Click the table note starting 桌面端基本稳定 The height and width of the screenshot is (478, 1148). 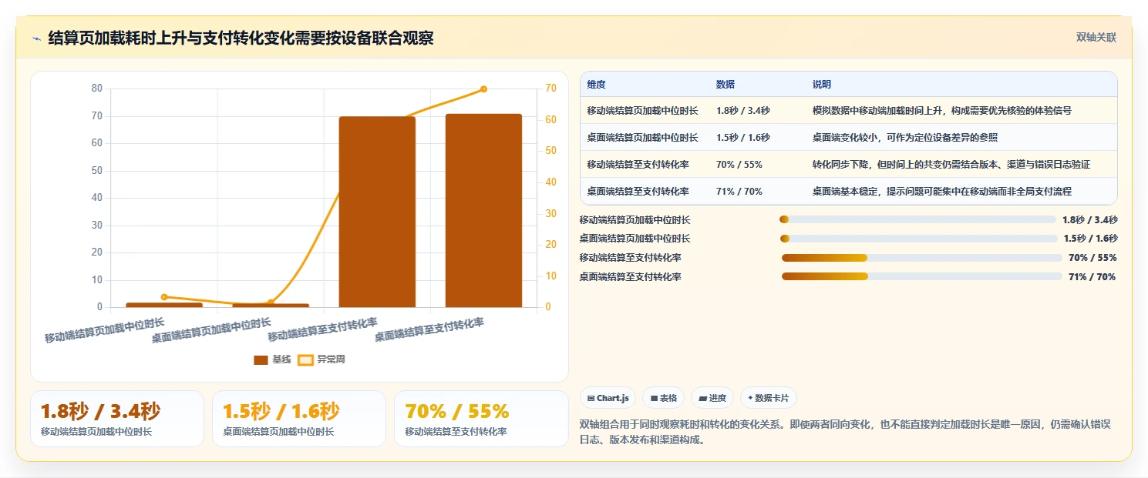coord(941,192)
